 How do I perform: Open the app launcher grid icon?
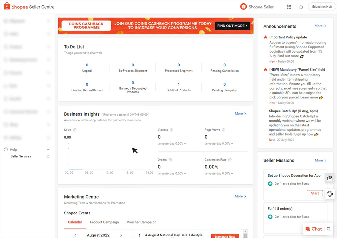point(289,6)
